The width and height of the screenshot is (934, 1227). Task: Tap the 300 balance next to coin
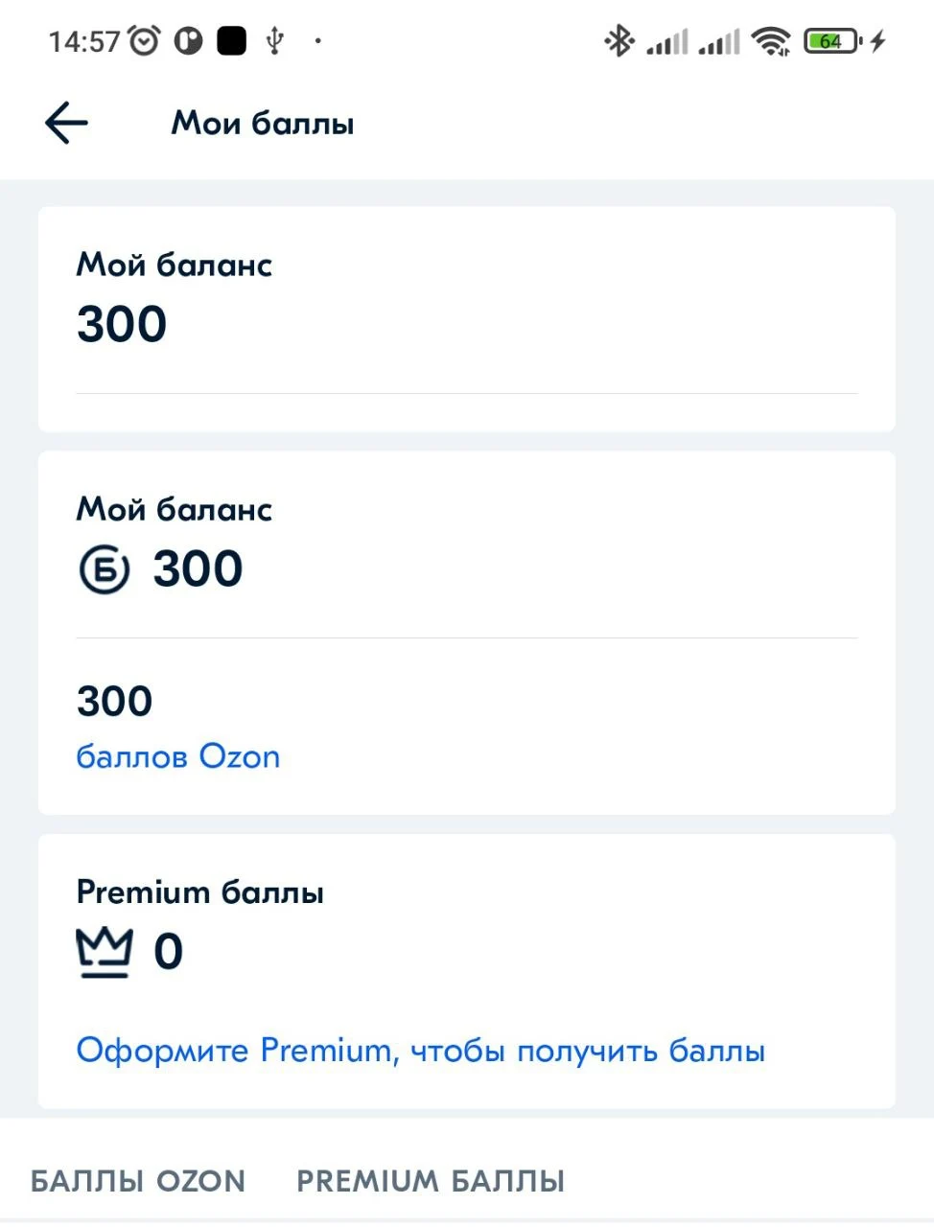click(x=198, y=568)
